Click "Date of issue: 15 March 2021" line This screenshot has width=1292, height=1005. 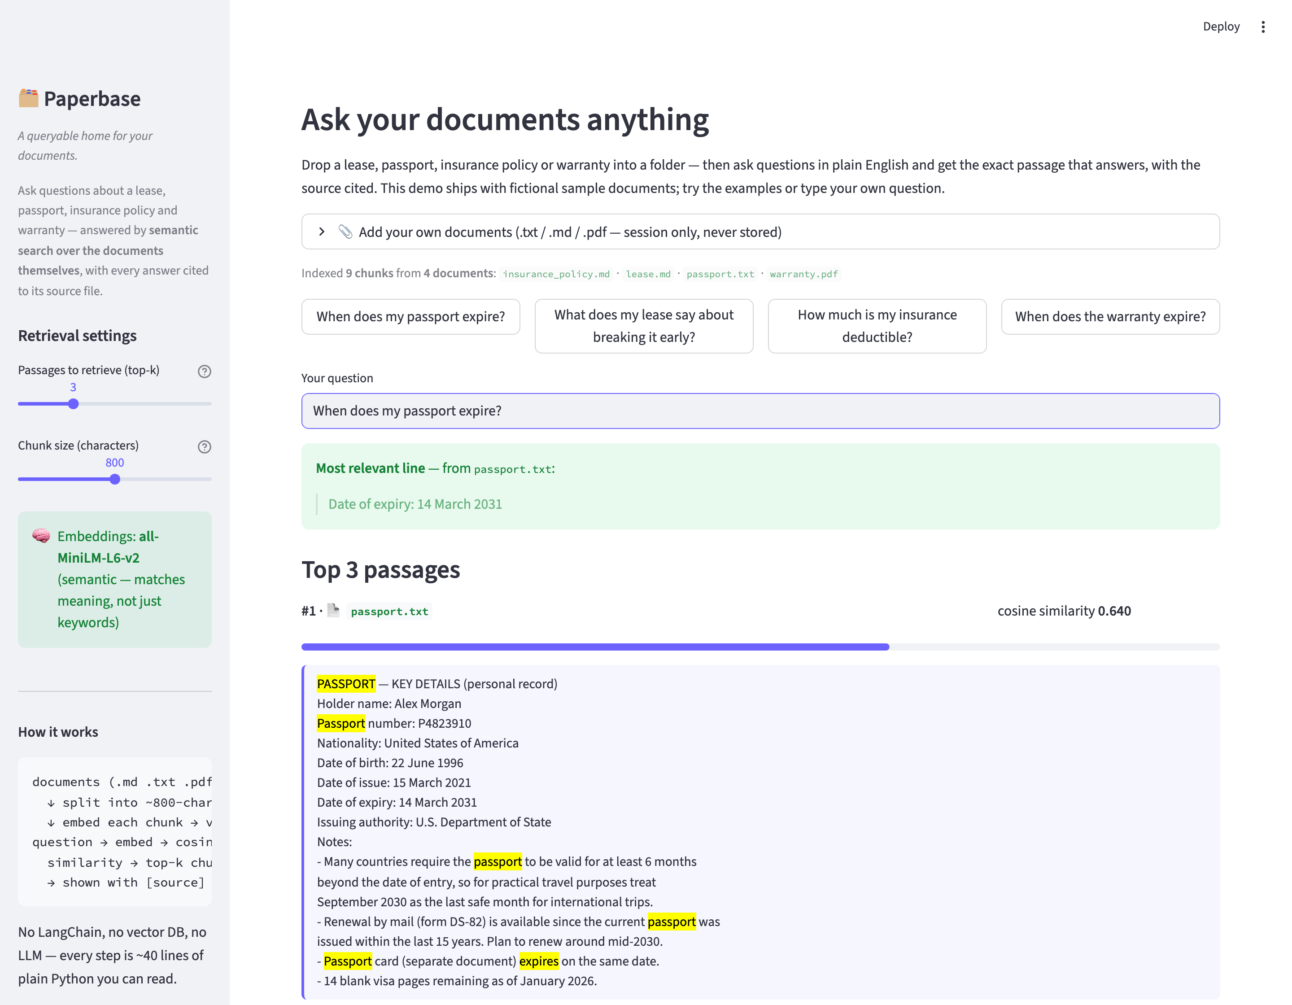coord(394,782)
